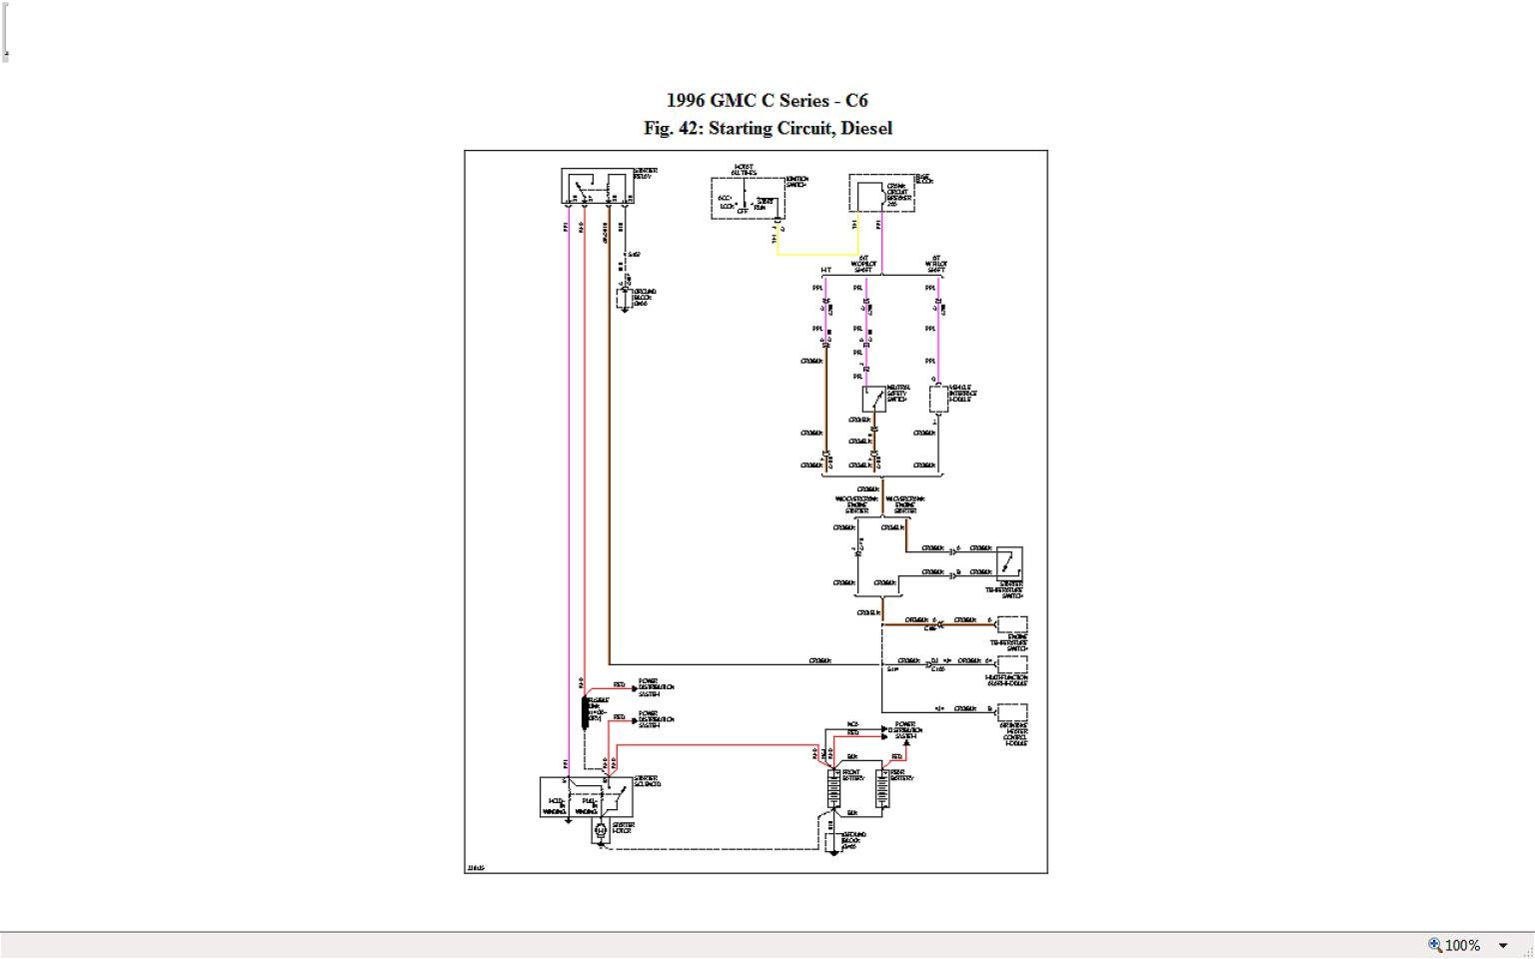Click the crank circuit breaker symbol
This screenshot has width=1535, height=959.
(881, 193)
